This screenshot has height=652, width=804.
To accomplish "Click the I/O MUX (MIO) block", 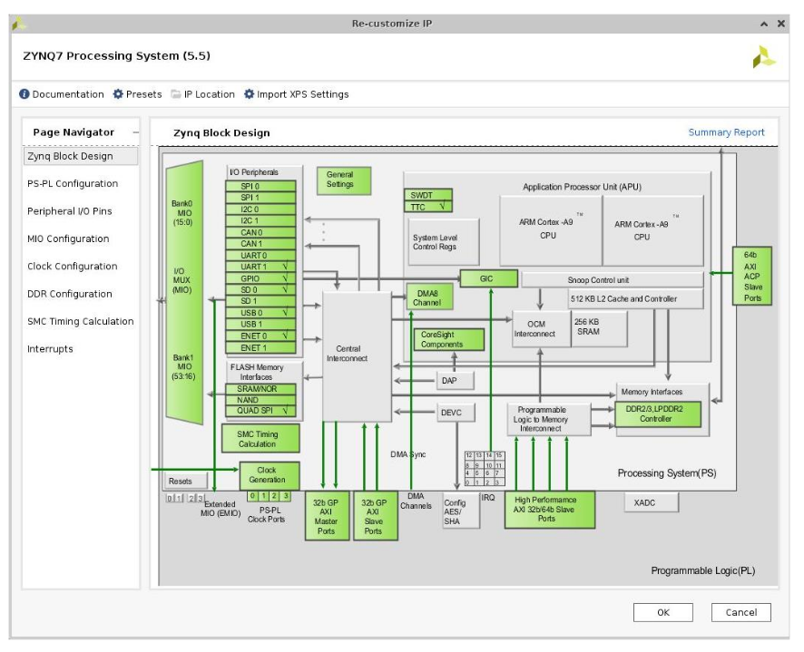I will (184, 292).
